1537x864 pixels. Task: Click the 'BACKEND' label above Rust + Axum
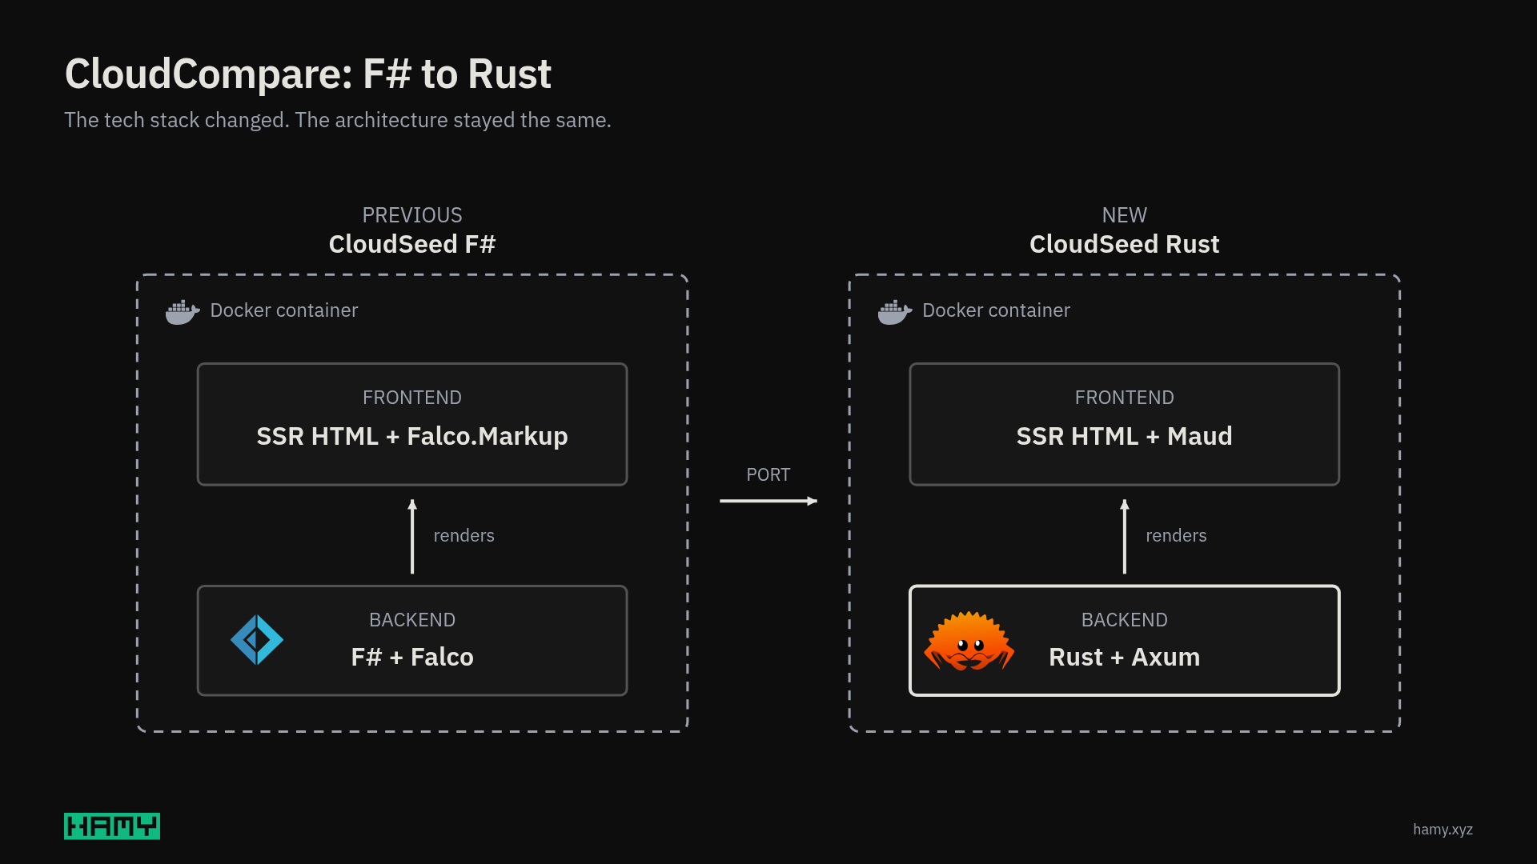[x=1125, y=620]
